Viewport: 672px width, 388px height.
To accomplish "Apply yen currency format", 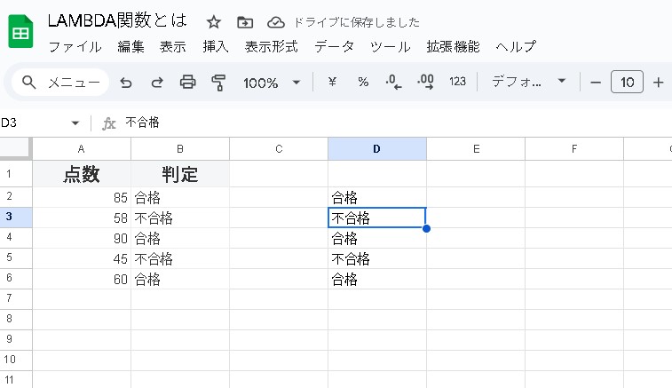I will [333, 83].
